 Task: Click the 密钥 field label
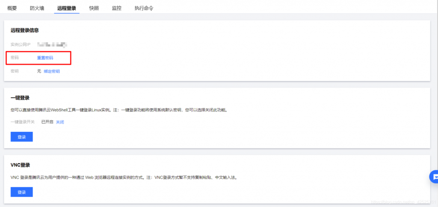pos(15,71)
